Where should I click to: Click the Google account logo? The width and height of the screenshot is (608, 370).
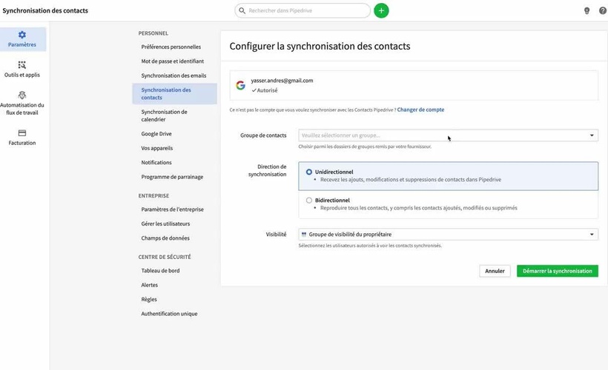coord(240,85)
